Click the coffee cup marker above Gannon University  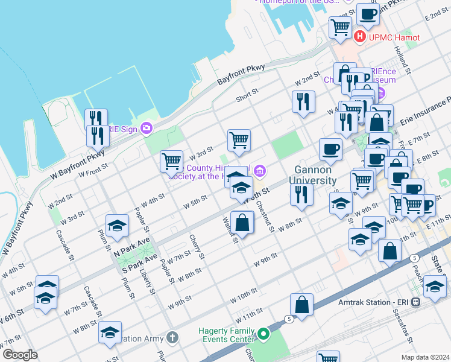tap(330, 149)
